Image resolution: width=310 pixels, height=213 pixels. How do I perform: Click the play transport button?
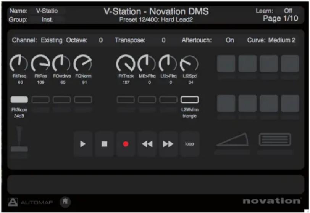coord(83,144)
